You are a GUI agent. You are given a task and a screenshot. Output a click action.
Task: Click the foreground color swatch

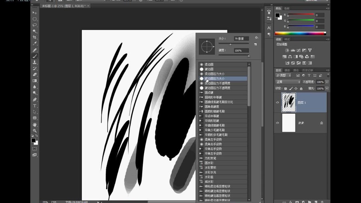coord(33,140)
